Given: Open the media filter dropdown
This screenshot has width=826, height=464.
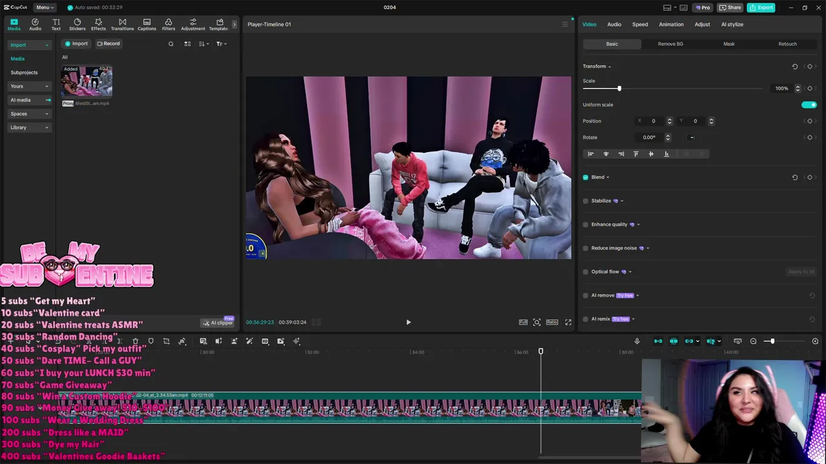Looking at the screenshot, I should [x=221, y=44].
